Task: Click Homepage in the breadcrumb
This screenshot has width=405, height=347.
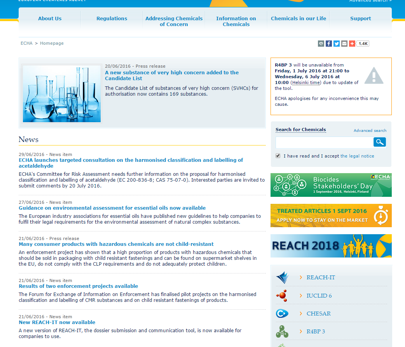Action: [52, 43]
